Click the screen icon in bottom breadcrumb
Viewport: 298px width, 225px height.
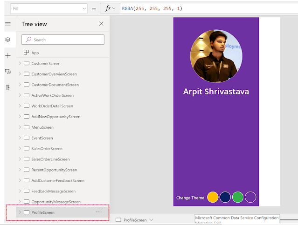[118, 220]
